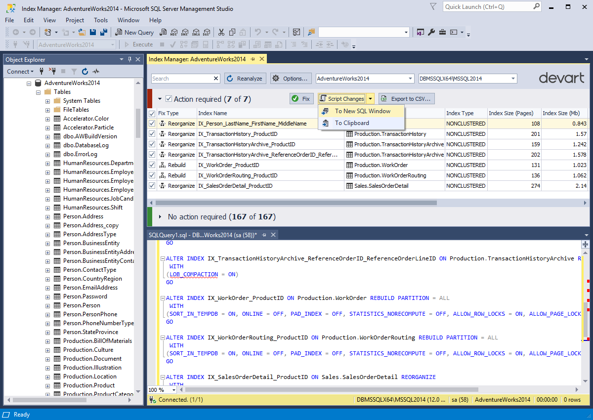Click the Activity Monitor icon in Object Explorer
The height and width of the screenshot is (420, 593).
[x=96, y=71]
